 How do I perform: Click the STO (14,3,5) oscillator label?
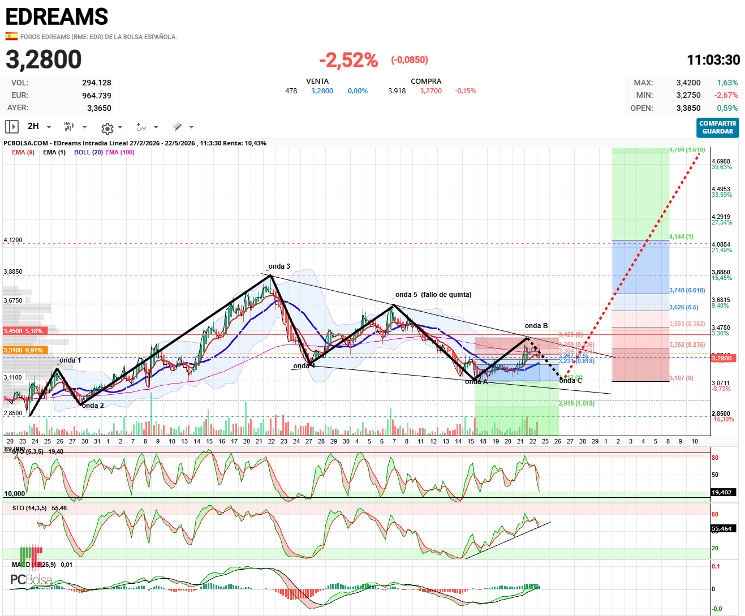click(x=39, y=508)
